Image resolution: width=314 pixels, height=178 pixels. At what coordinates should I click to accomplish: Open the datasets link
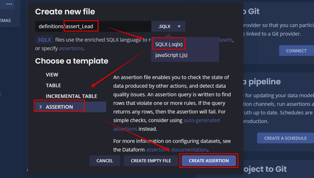(x=225, y=40)
